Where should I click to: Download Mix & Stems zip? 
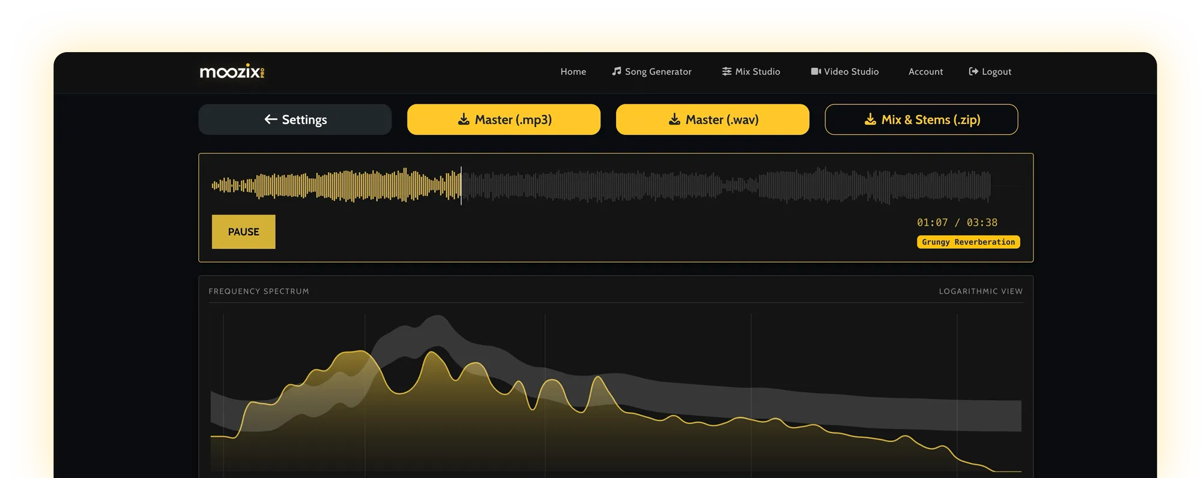921,119
